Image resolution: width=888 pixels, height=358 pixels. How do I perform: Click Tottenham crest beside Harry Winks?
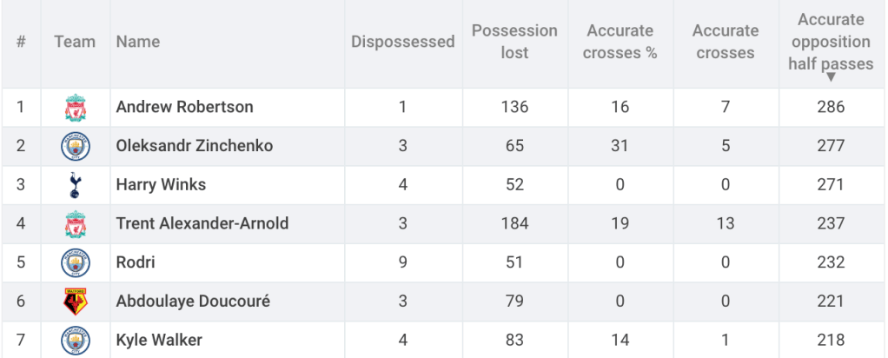point(76,185)
